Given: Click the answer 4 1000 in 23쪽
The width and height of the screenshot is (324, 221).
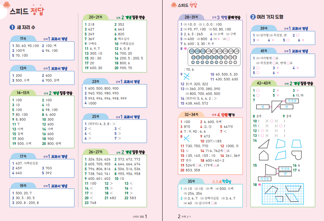Looking at the screenshot, I should [90, 103].
